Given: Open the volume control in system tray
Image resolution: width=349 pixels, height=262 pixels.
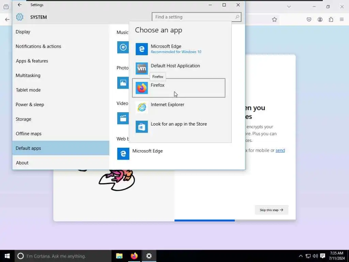Looking at the screenshot, I should [x=315, y=256].
